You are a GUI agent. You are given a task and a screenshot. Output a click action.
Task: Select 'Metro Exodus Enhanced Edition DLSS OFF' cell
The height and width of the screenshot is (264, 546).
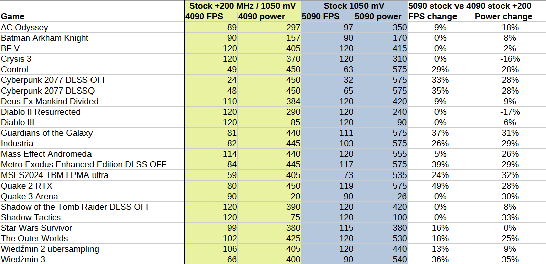pyautogui.click(x=92, y=164)
